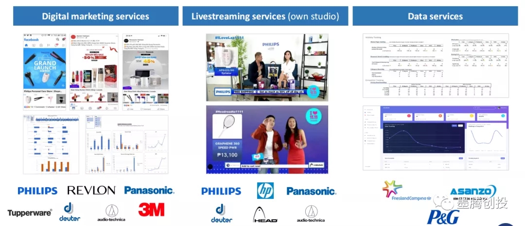525x226 pixels.
Task: Select the HEAD brand logo
Action: pos(265,215)
